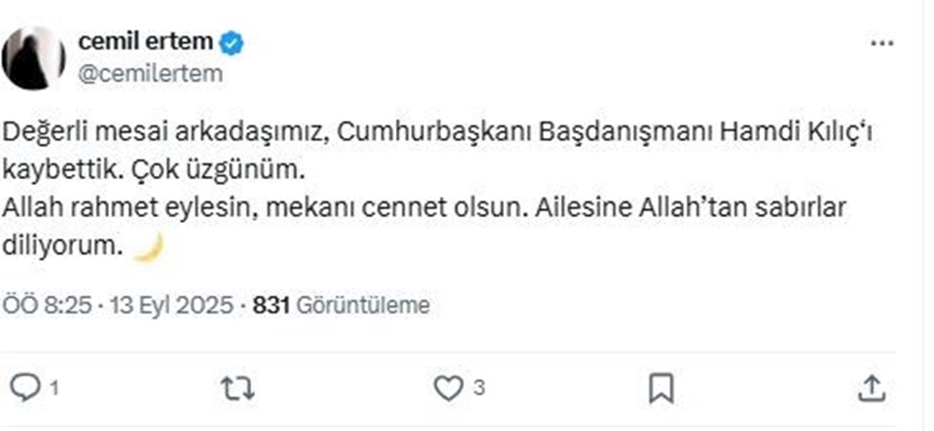Click the like count number 3
The height and width of the screenshot is (431, 934).
click(x=479, y=389)
